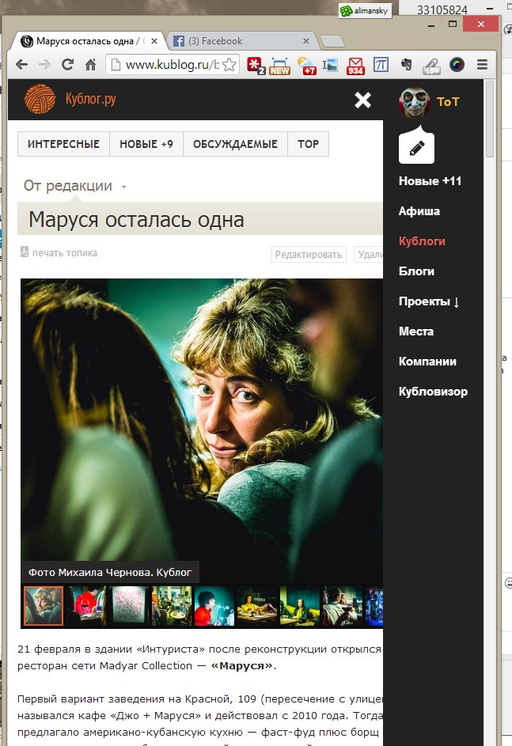The height and width of the screenshot is (746, 512).
Task: Open Кубловизор in side menu
Action: click(x=433, y=392)
